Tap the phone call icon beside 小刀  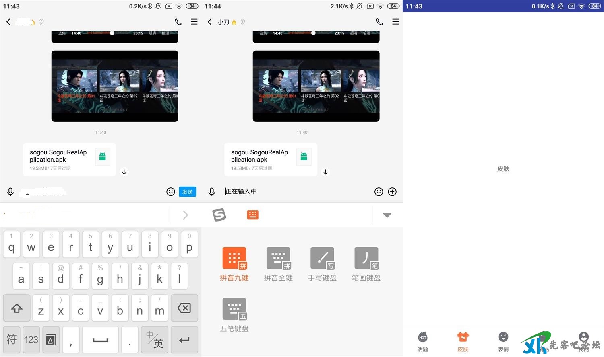point(379,22)
